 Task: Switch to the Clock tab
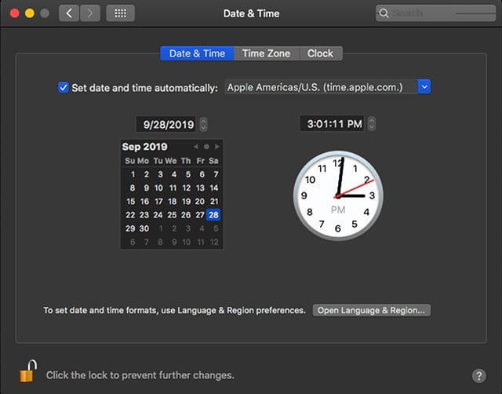point(320,53)
